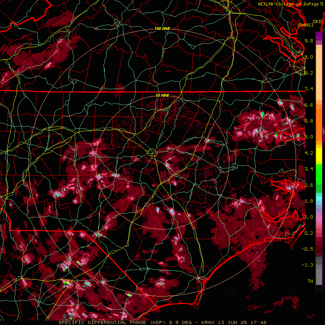Click the purple top segment of color bar
The width and height of the screenshot is (325, 325).
319,36
